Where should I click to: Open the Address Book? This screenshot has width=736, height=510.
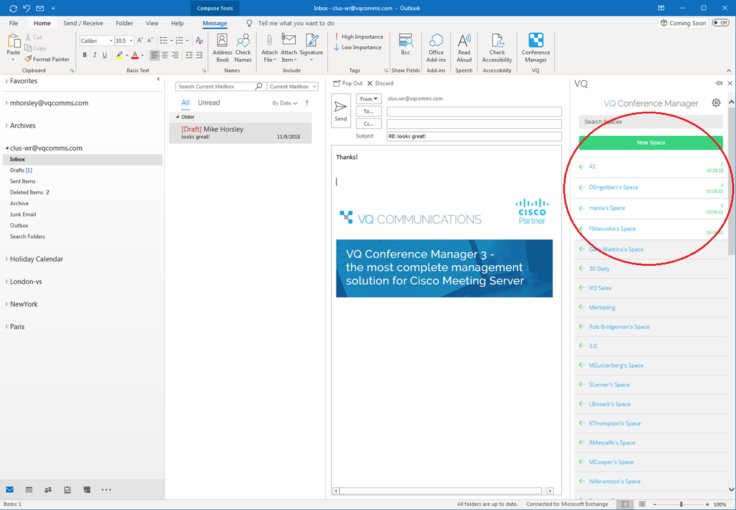[222, 48]
